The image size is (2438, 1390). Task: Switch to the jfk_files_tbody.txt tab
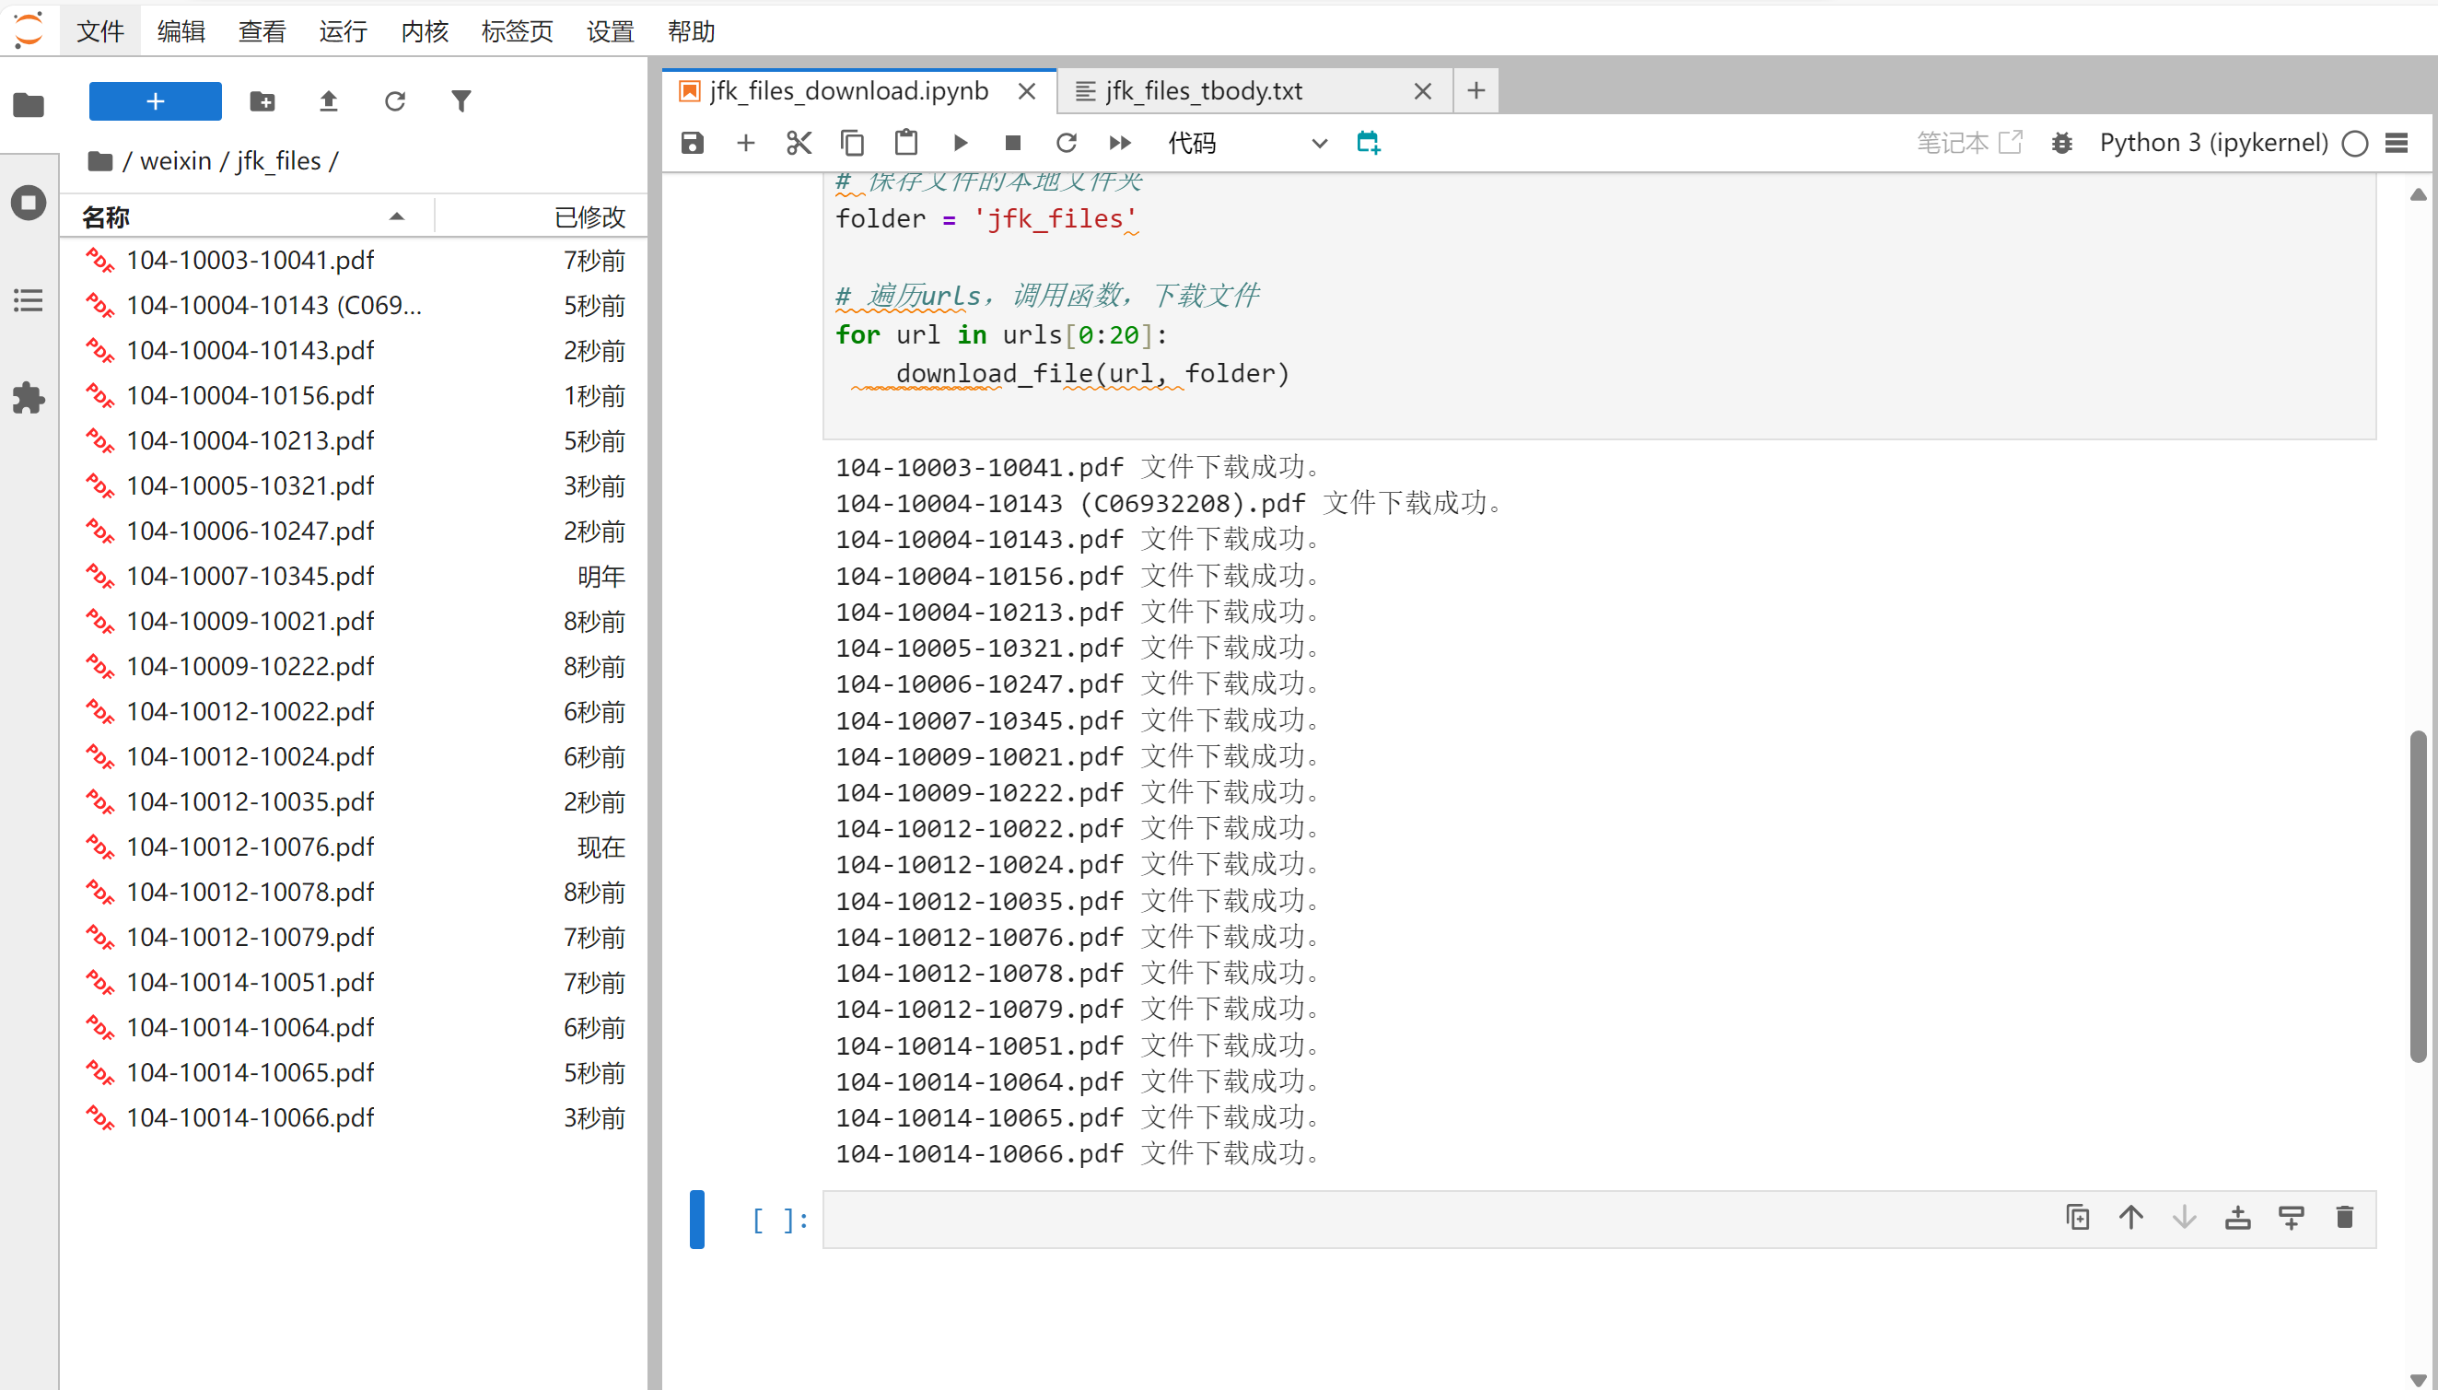[x=1203, y=90]
